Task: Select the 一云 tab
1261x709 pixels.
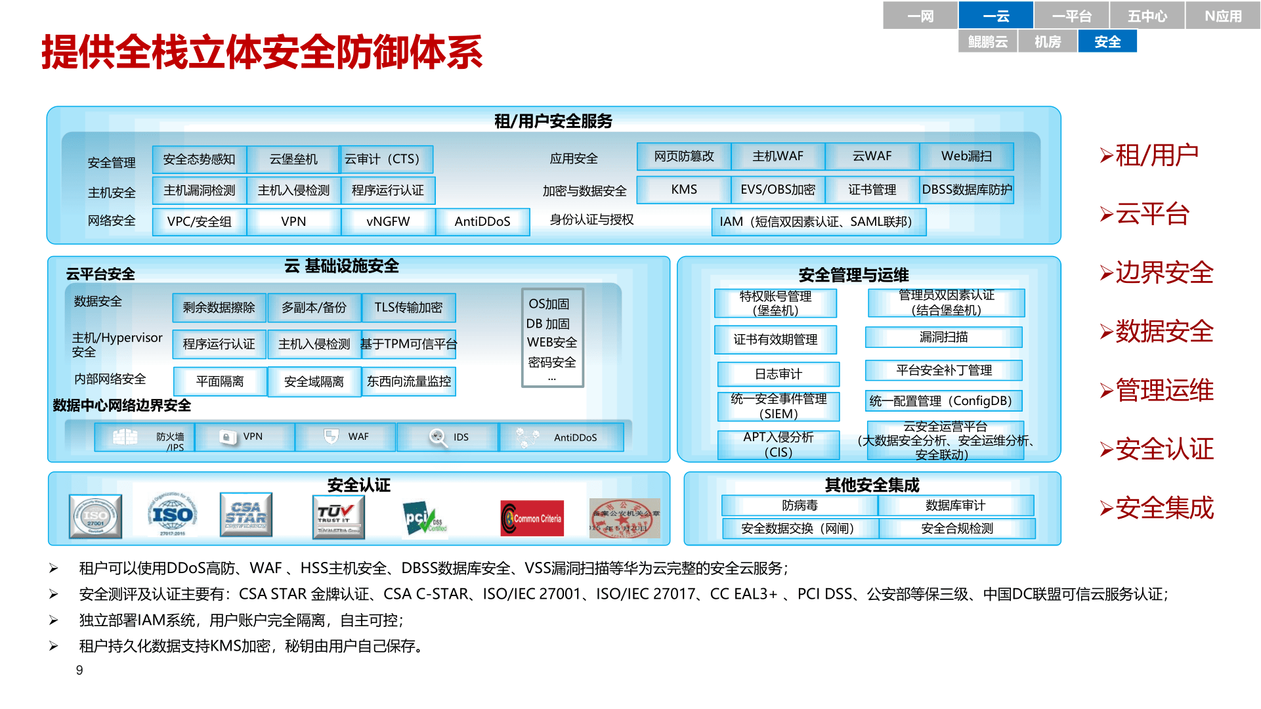Action: pos(996,16)
